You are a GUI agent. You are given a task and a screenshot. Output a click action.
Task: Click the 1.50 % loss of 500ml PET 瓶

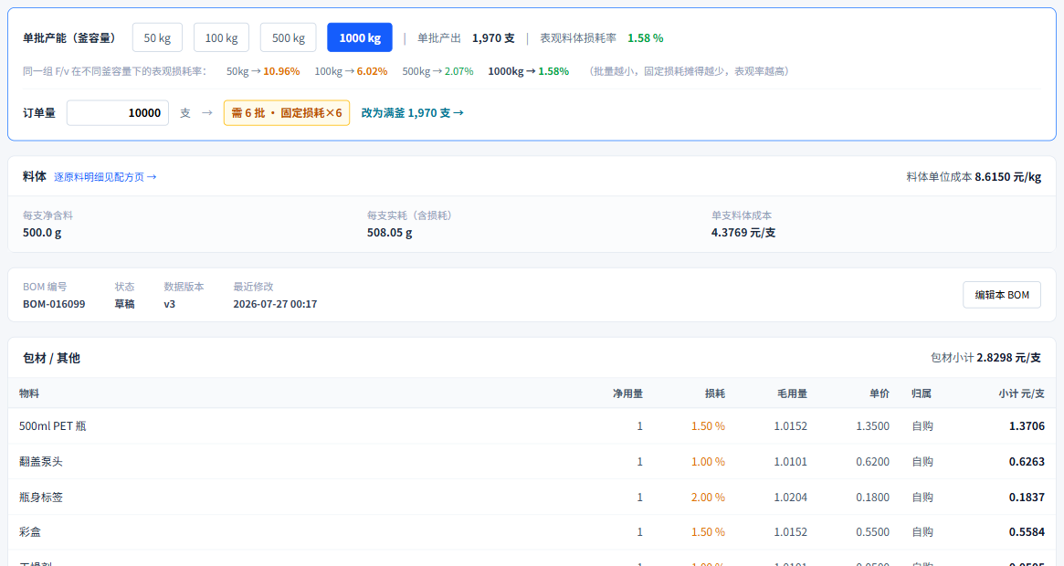tap(708, 426)
